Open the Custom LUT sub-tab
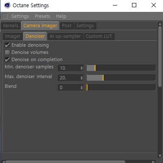This screenshot has width=163, height=163. point(99,37)
